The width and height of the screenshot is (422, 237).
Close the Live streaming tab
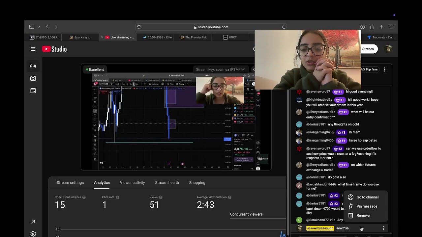pyautogui.click(x=102, y=37)
